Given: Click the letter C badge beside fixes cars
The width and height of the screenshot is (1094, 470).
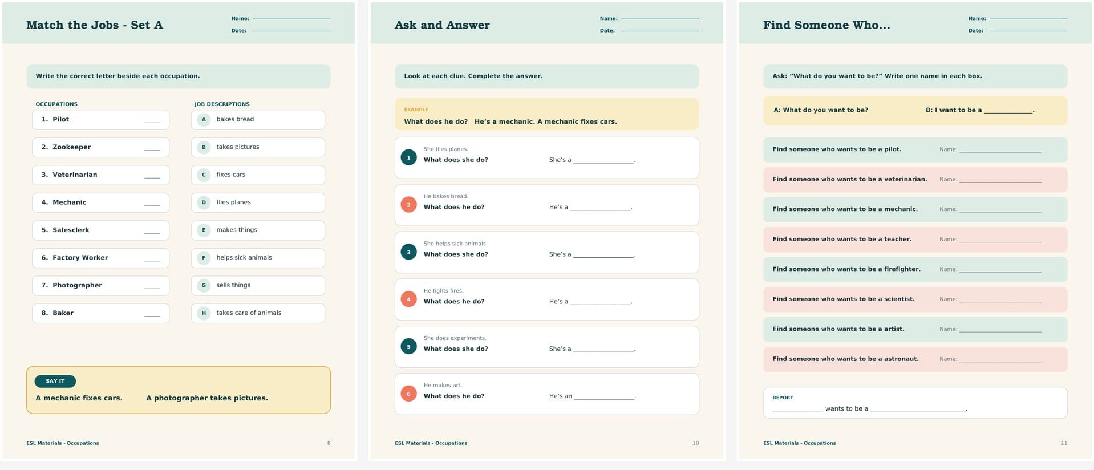Looking at the screenshot, I should (x=204, y=175).
